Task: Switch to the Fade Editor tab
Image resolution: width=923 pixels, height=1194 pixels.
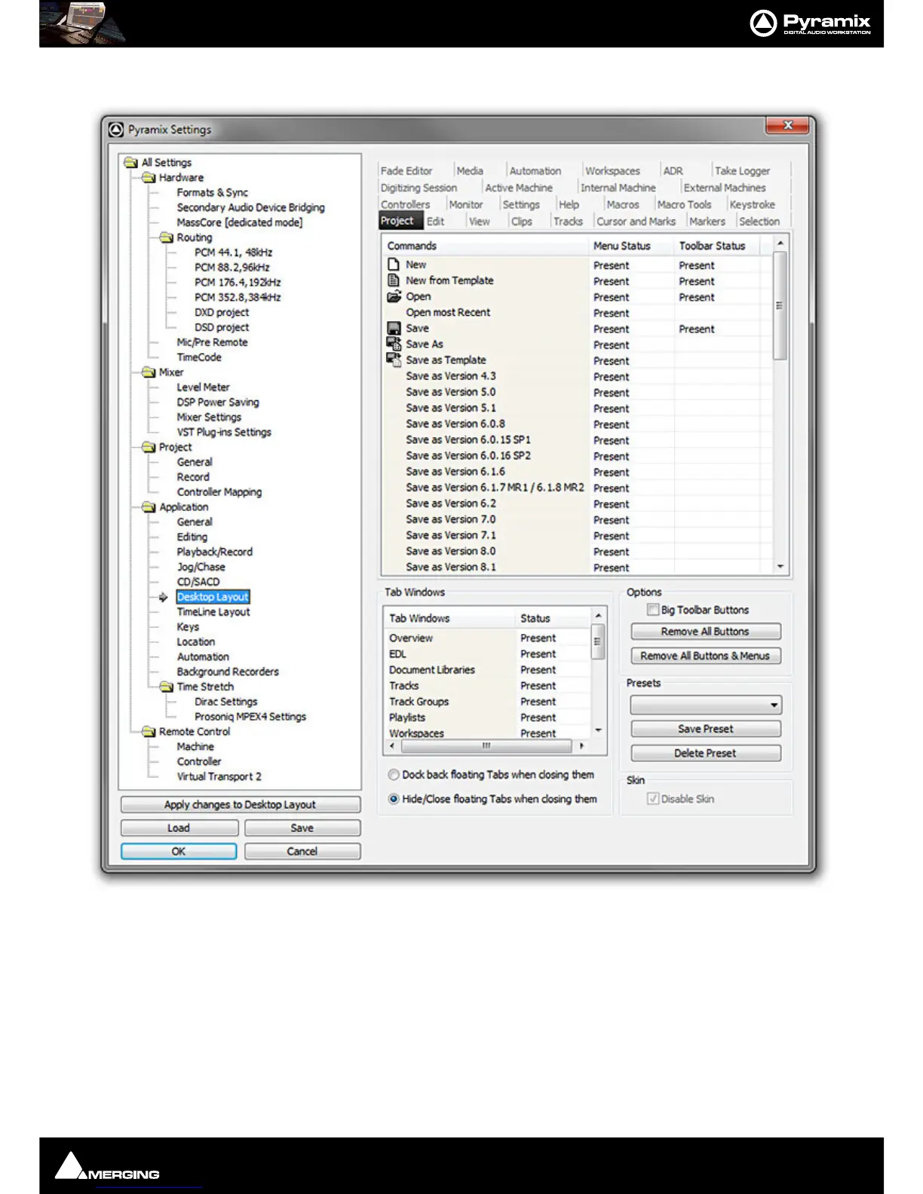Action: [406, 171]
